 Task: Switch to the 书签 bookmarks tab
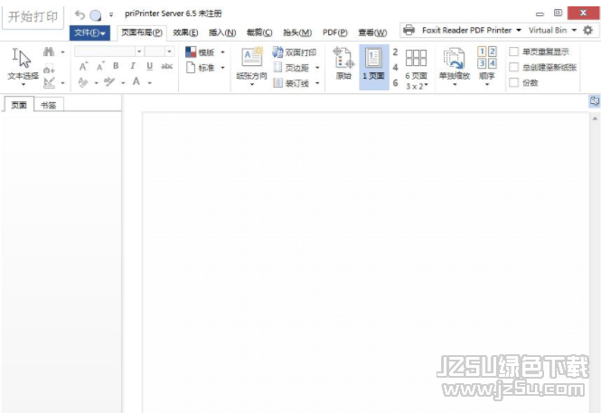point(48,105)
